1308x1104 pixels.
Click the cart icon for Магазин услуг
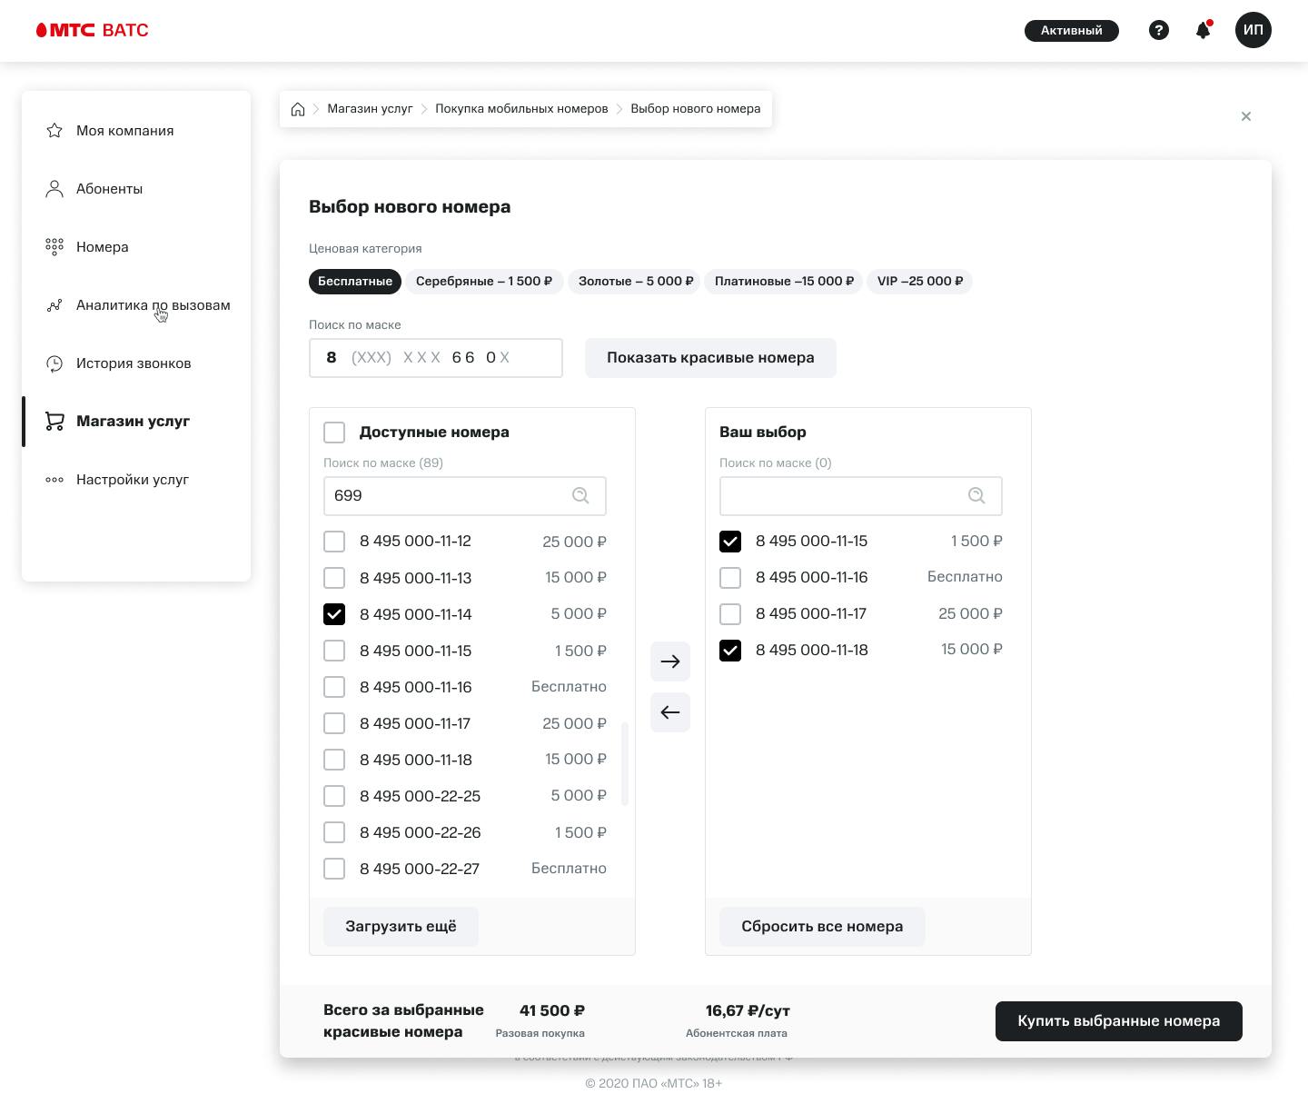(54, 422)
